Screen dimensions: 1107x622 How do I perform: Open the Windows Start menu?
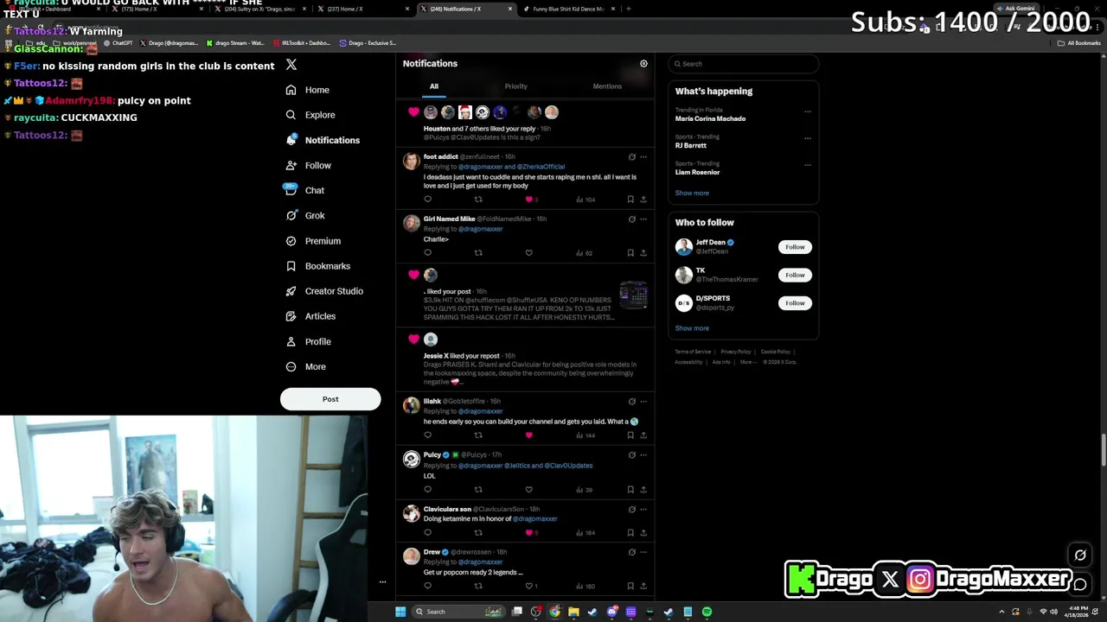[400, 612]
